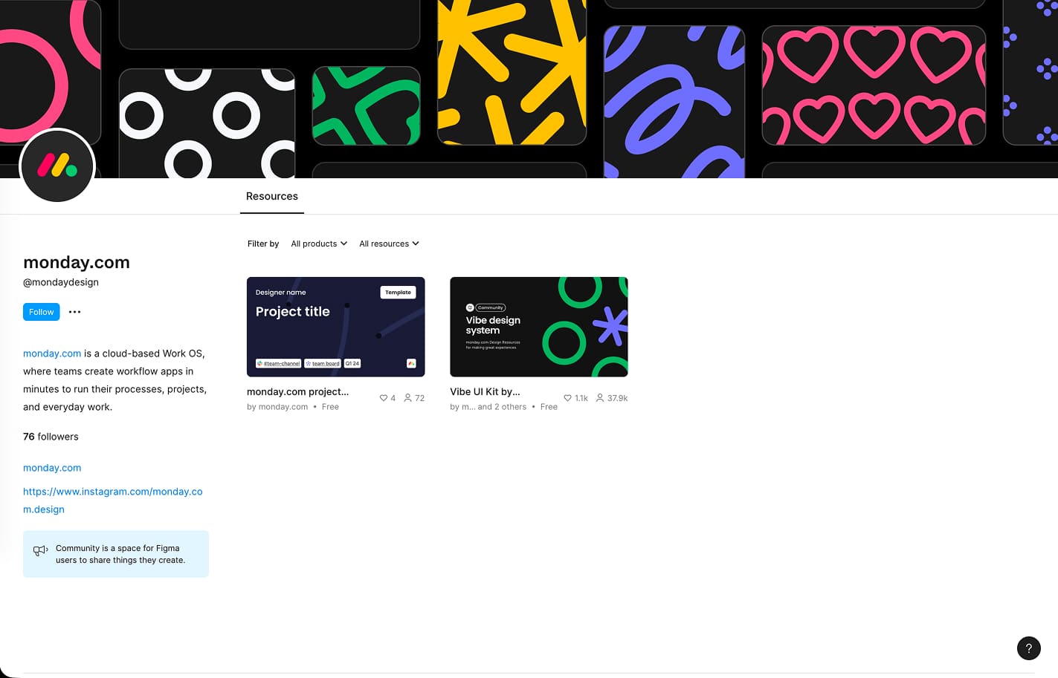Open the help question mark button
Screen dimensions: 1058x678
tap(1029, 648)
